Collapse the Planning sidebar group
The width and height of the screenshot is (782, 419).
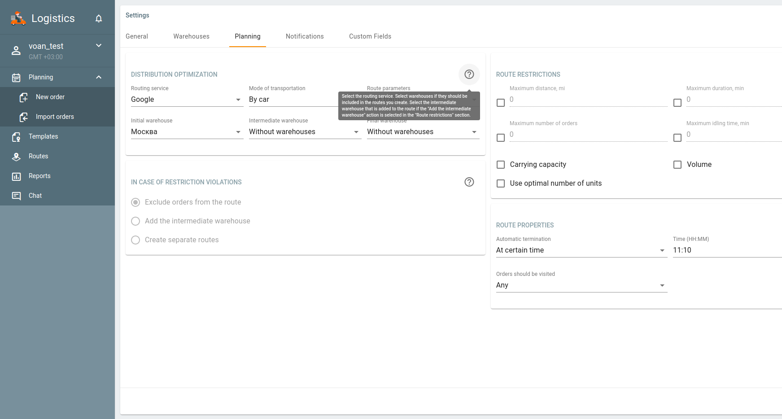[99, 77]
